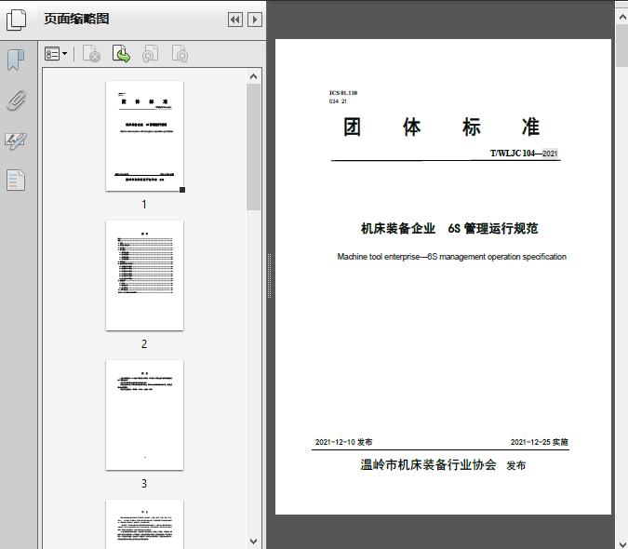Viewport: 628px width, 549px height.
Task: Open the Bookmarks panel
Action: coord(16,60)
